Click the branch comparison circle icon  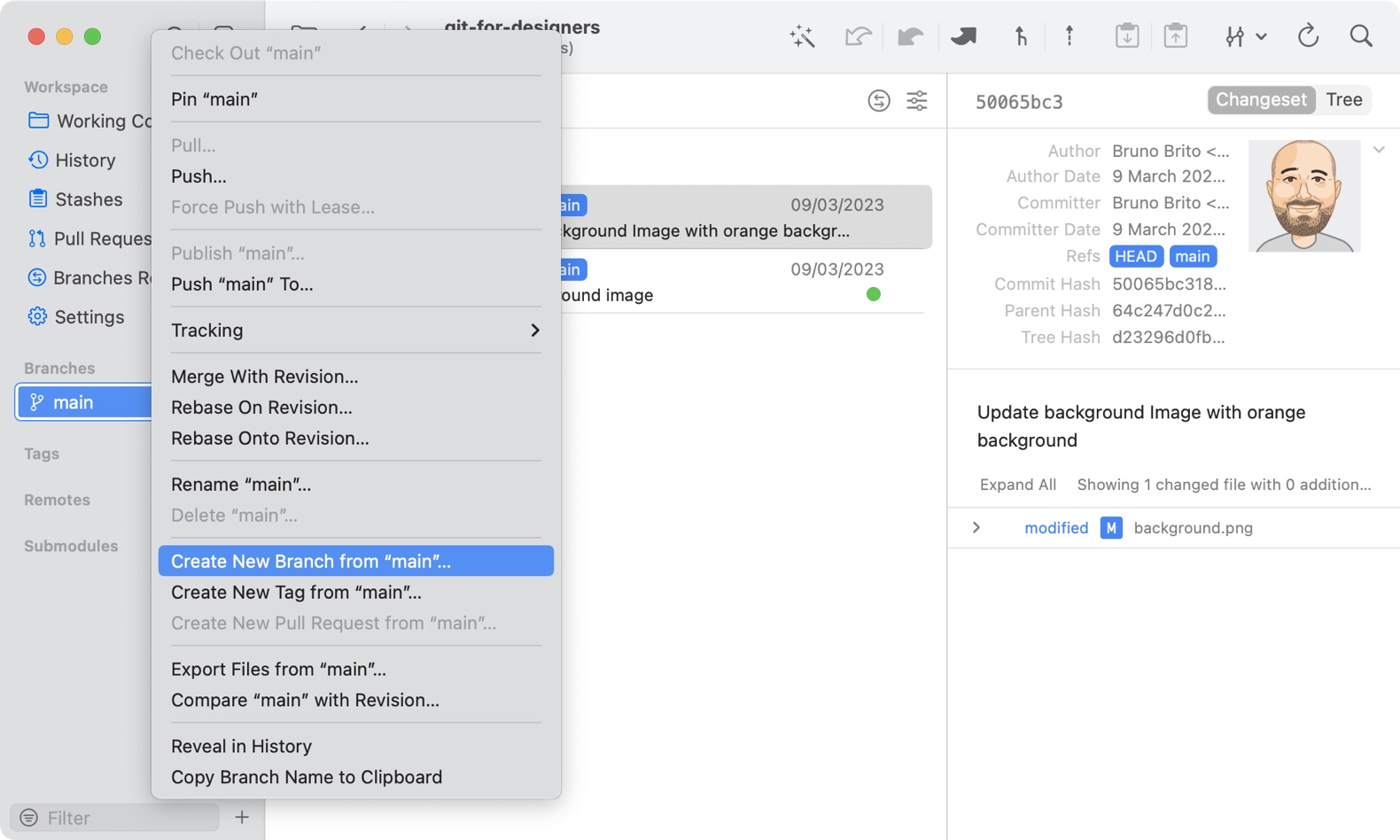tap(878, 101)
